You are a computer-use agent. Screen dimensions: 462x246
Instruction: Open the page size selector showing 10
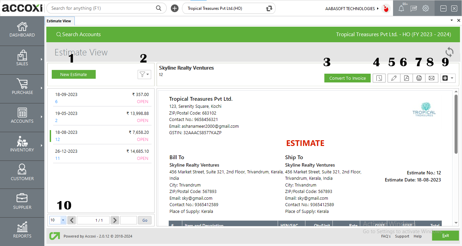click(57, 220)
